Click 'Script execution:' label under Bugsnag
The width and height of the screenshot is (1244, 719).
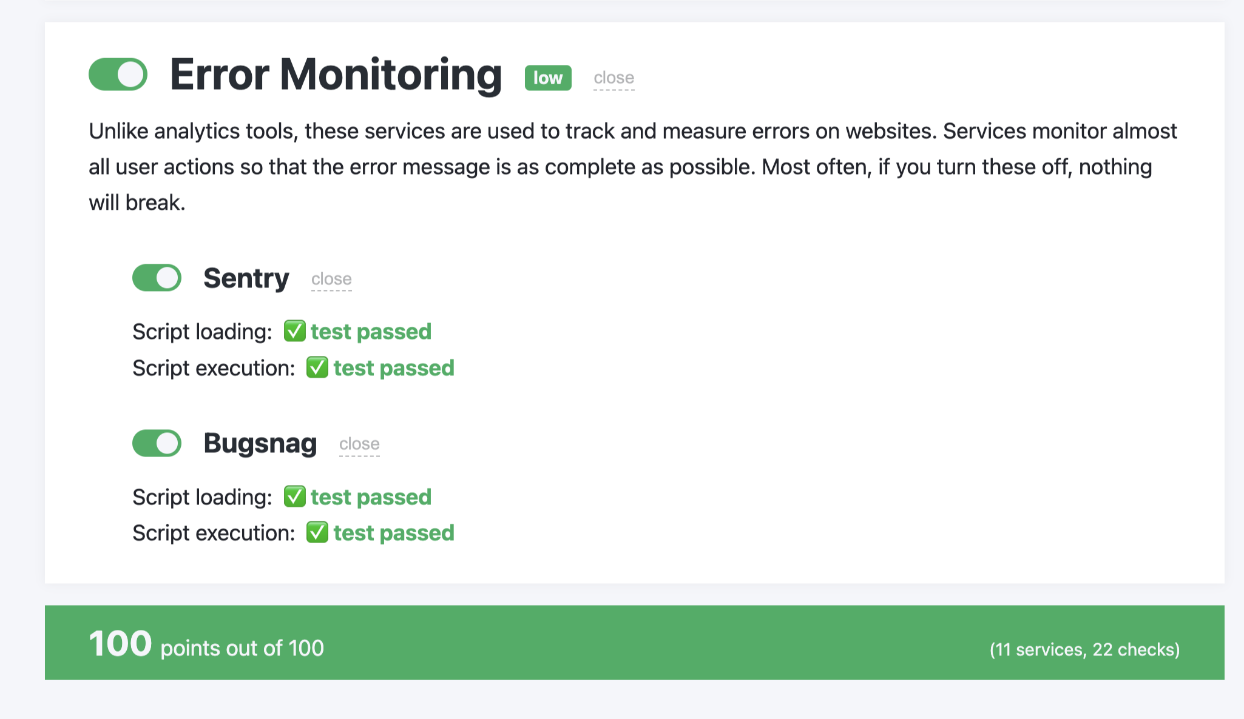point(214,533)
